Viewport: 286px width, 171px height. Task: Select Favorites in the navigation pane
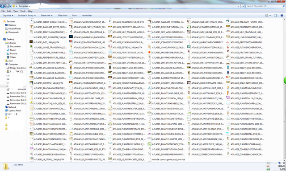[11, 21]
